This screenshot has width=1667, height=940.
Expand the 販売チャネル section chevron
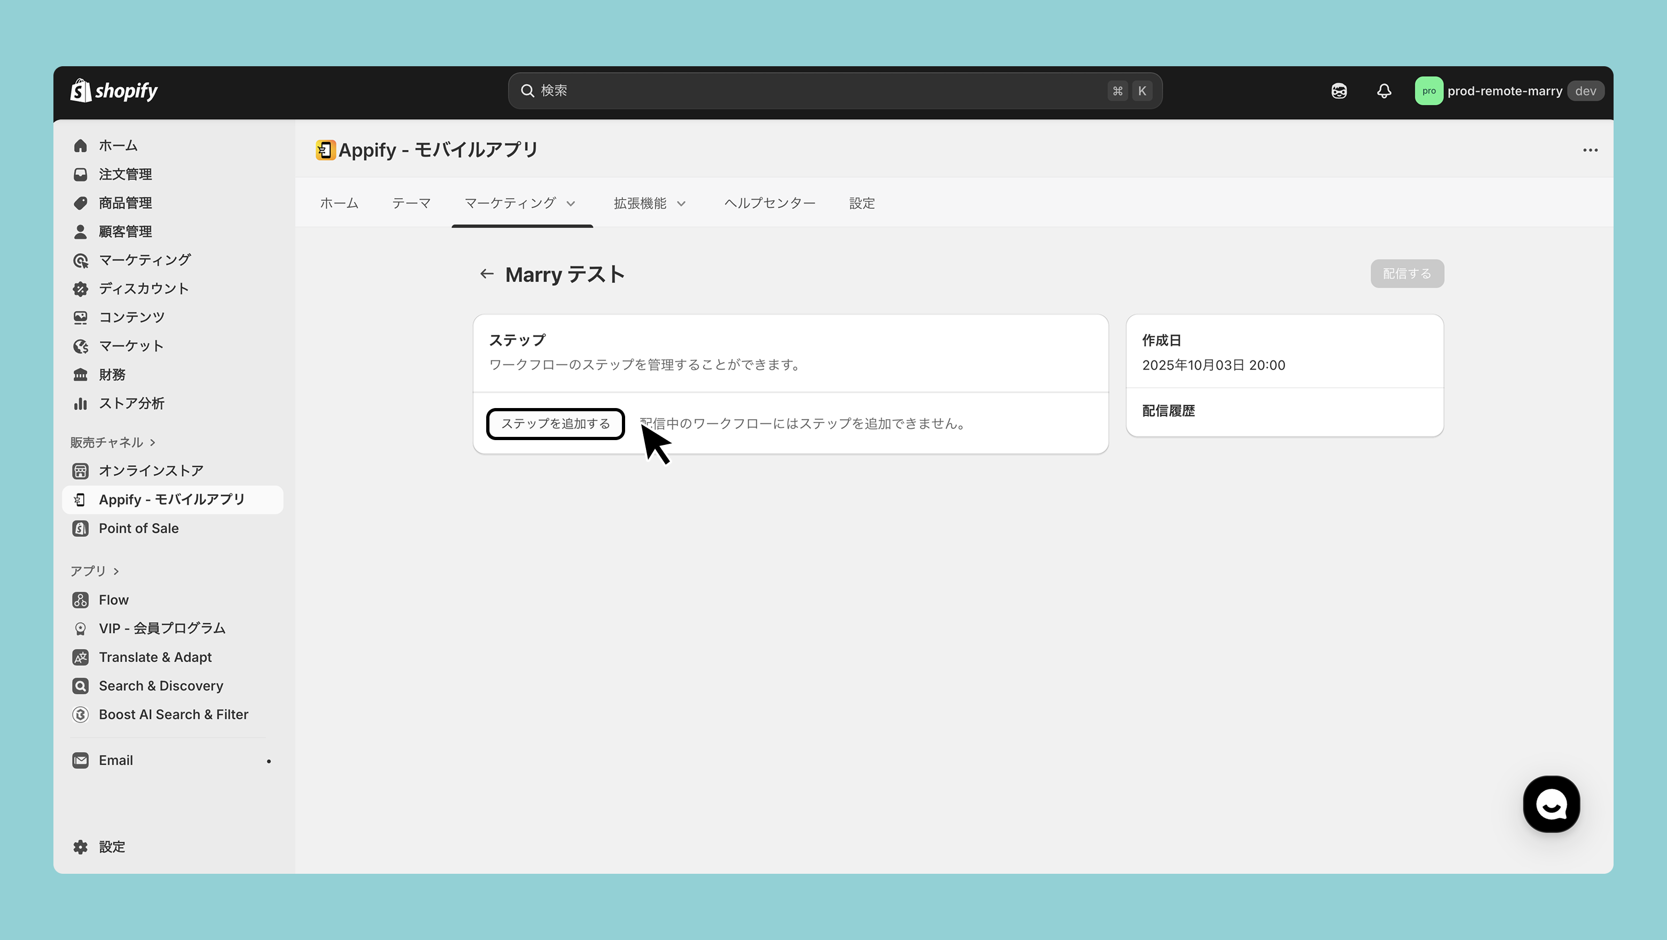click(153, 443)
